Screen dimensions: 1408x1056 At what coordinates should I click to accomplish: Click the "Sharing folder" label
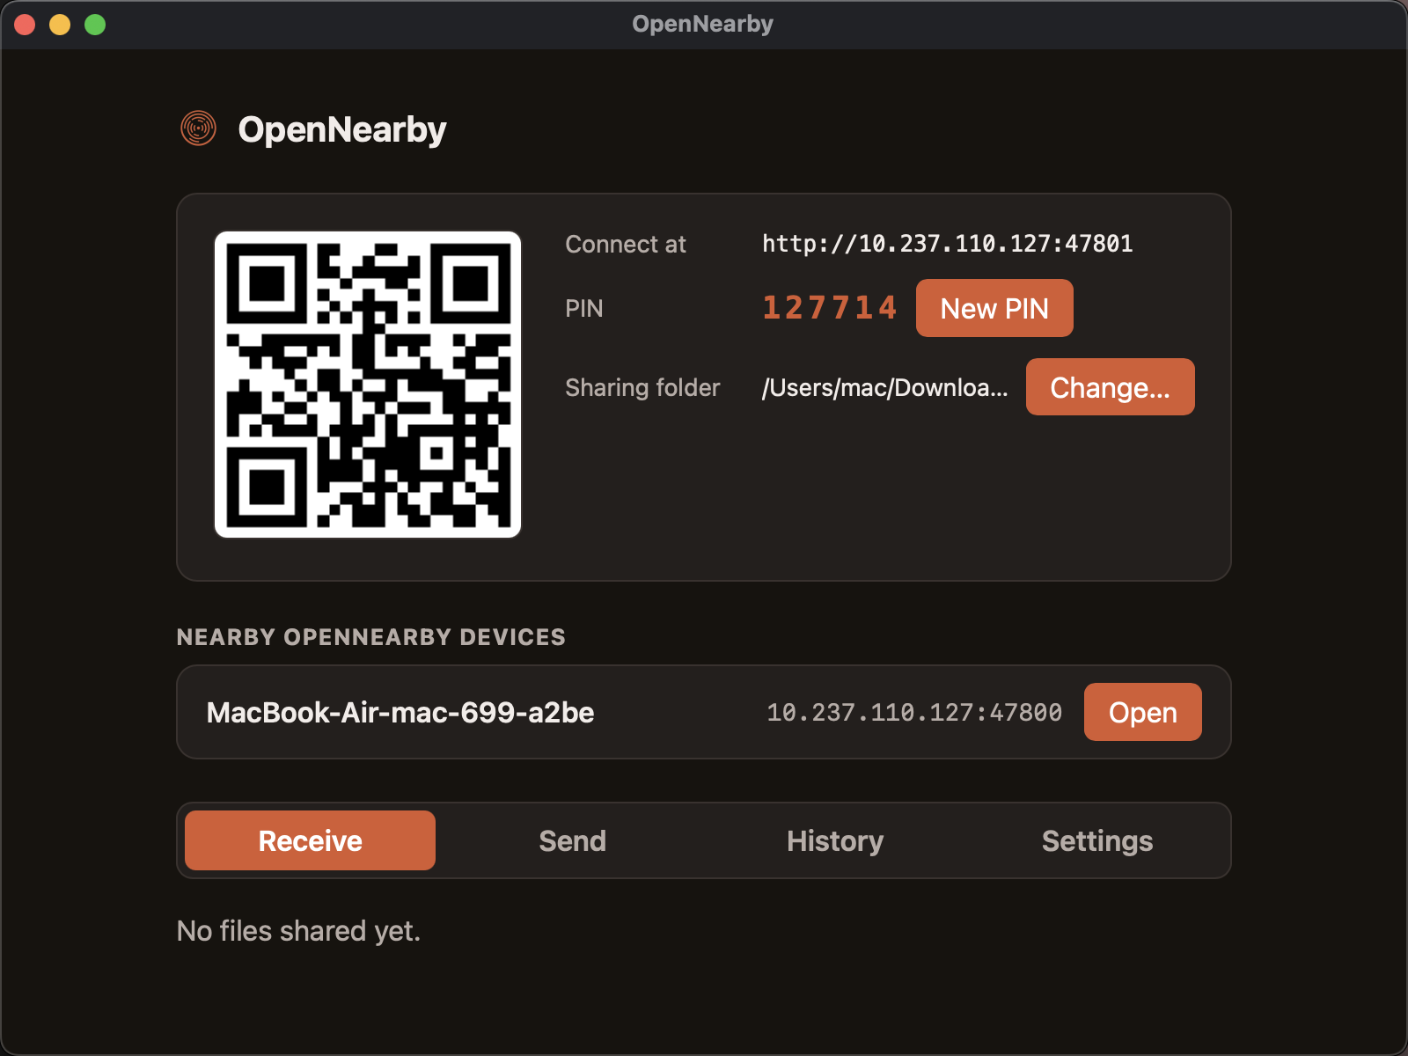tap(642, 387)
